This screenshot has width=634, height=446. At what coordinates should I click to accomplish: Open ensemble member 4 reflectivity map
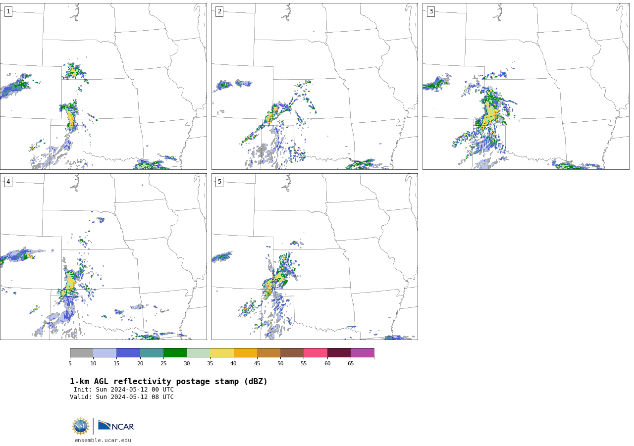pos(103,256)
